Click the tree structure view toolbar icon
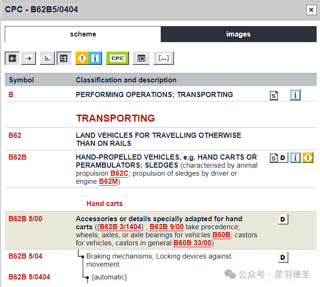 click(x=64, y=58)
